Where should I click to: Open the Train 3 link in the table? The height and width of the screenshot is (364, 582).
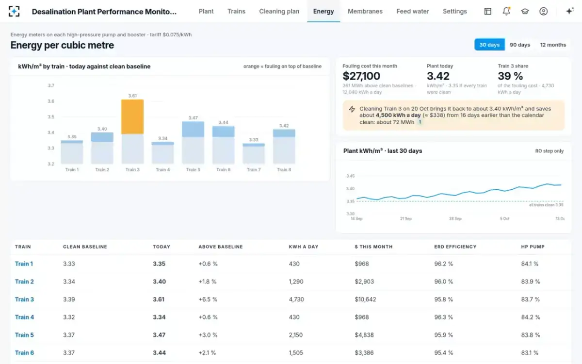[24, 299]
